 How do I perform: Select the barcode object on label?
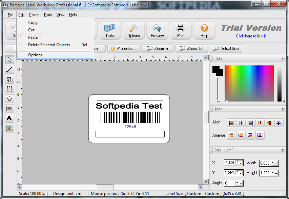pos(130,117)
